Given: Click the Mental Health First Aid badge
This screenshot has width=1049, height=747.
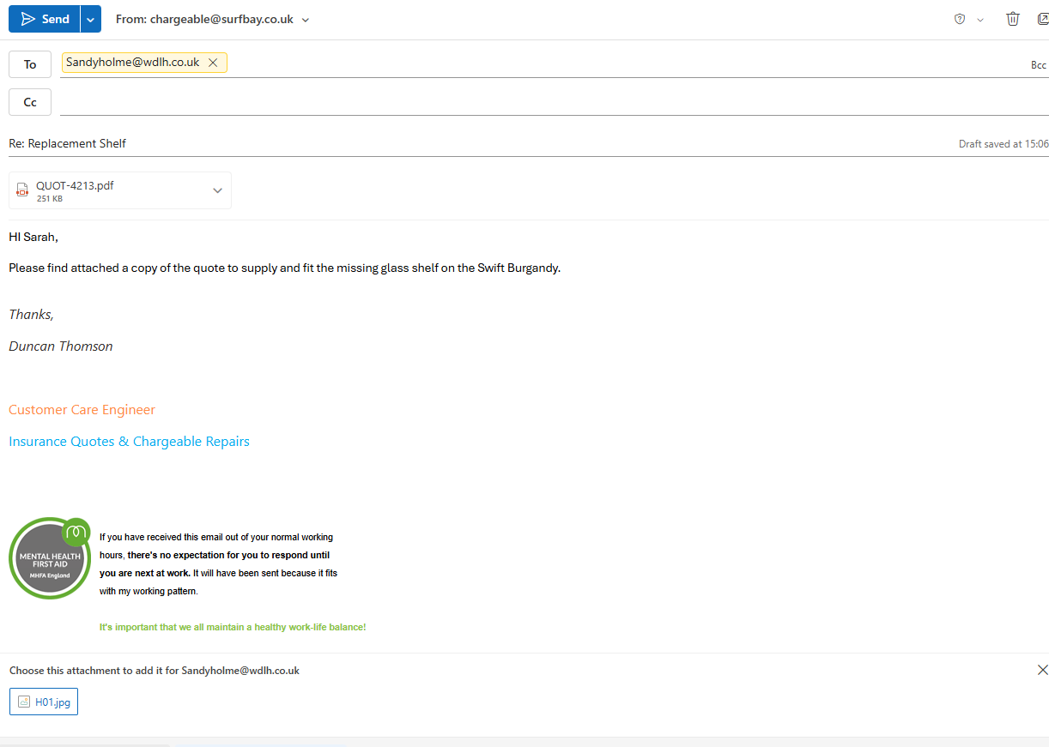Looking at the screenshot, I should (50, 558).
